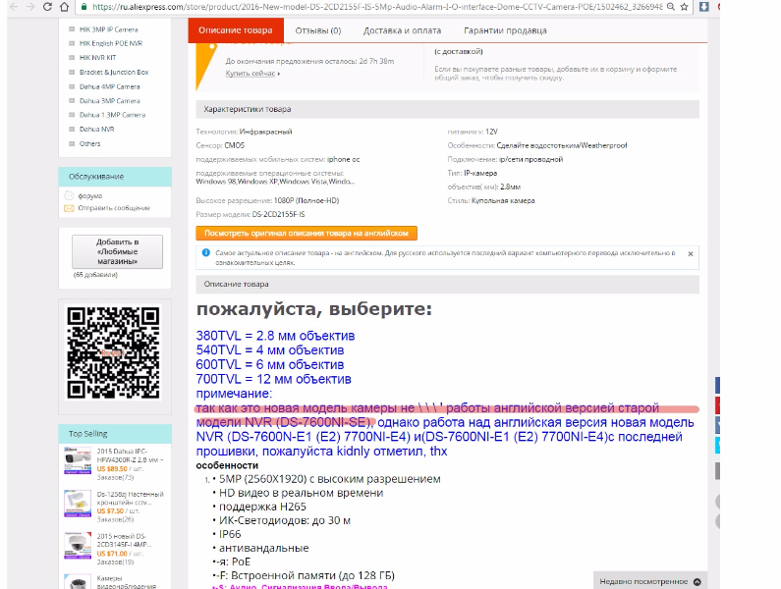Screen dimensions: 781x589
Task: Click the 1080P (Полное-HD) value
Action: [307, 200]
